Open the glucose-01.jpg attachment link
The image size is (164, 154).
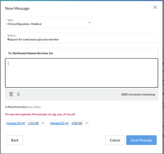16,123
